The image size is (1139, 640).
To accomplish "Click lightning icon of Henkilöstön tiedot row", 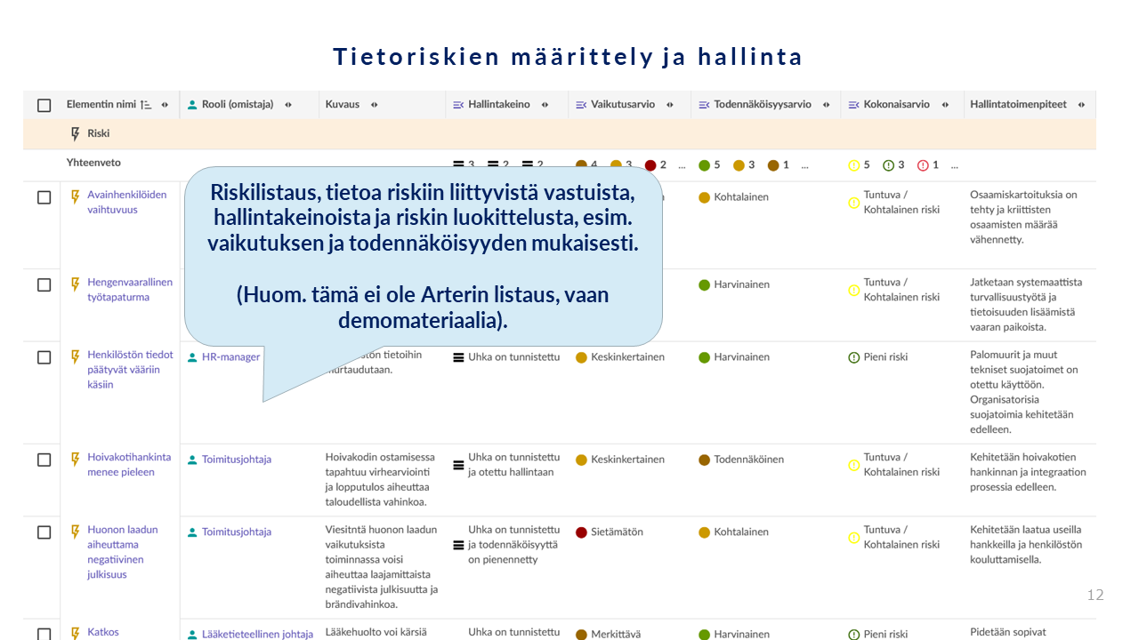I will [76, 356].
